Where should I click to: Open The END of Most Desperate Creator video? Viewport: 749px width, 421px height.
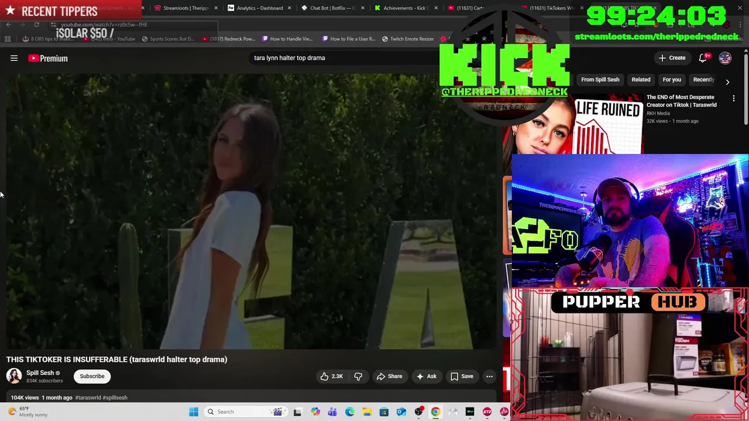click(681, 101)
